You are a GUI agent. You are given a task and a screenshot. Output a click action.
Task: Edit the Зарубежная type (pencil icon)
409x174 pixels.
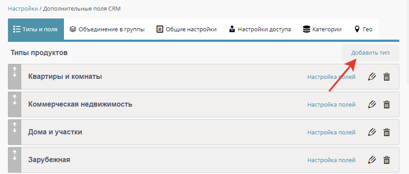371,159
